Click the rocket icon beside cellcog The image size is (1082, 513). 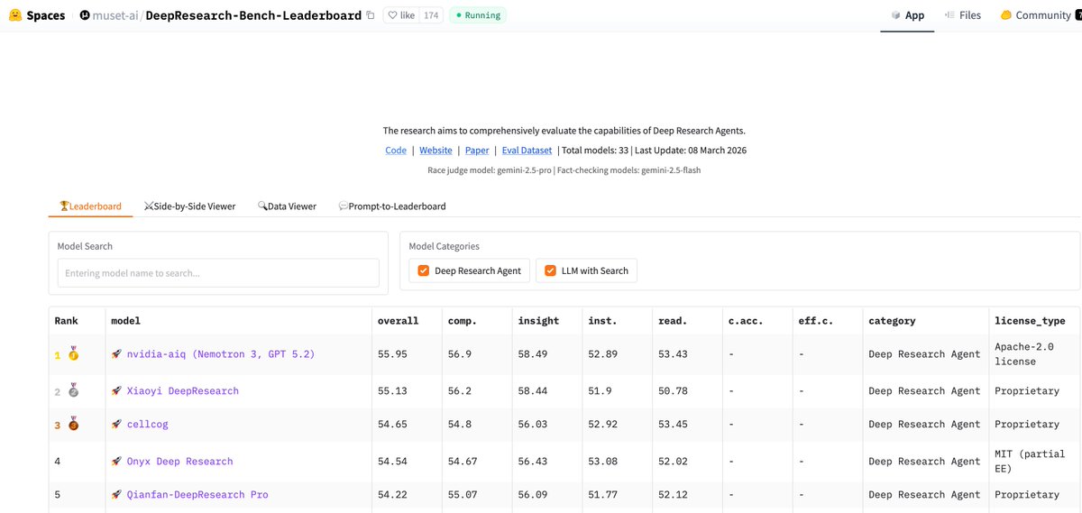click(x=116, y=425)
